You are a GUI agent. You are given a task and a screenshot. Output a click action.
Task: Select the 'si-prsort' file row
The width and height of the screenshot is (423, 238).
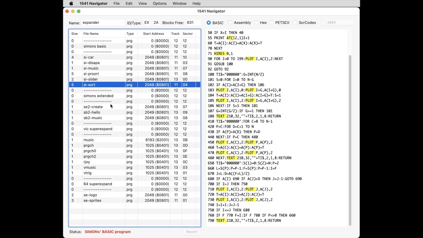[x=135, y=74]
